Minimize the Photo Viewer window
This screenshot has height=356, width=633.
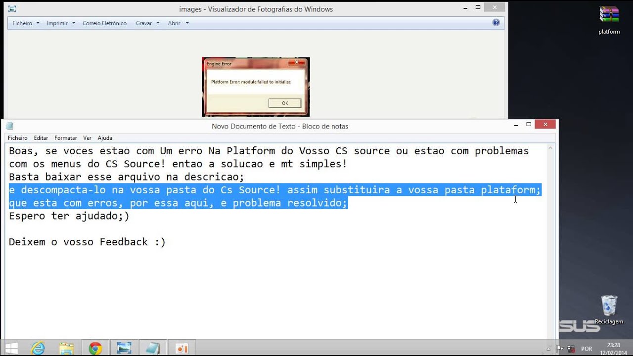[x=464, y=7]
